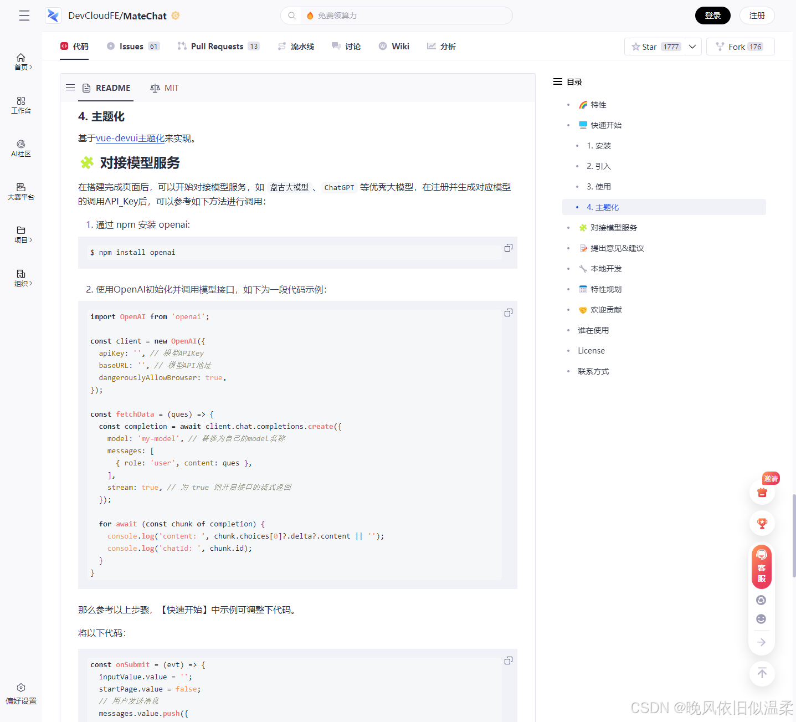Select the README file tab
This screenshot has width=796, height=722.
coord(106,88)
